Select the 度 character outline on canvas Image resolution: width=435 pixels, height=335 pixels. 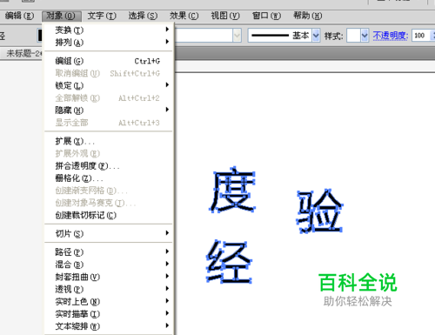pos(232,190)
